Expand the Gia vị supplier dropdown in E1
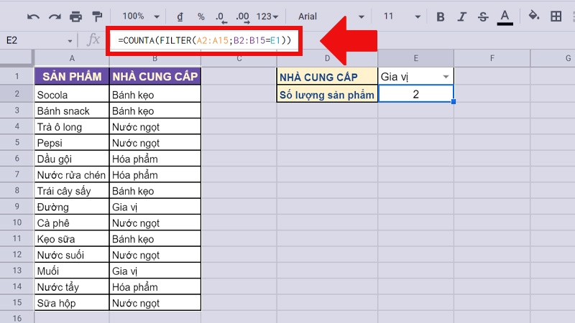This screenshot has width=575, height=323. click(x=446, y=77)
